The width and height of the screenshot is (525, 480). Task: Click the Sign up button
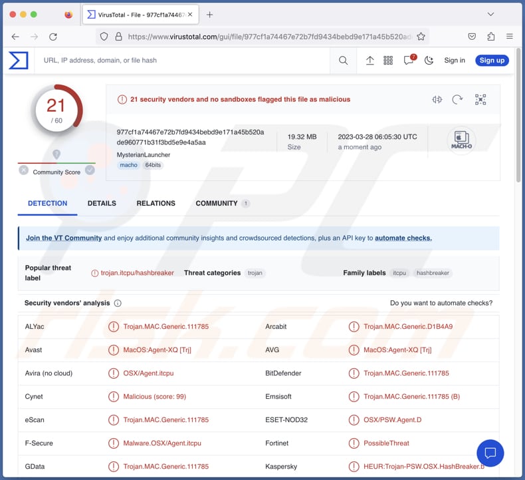[x=492, y=61]
